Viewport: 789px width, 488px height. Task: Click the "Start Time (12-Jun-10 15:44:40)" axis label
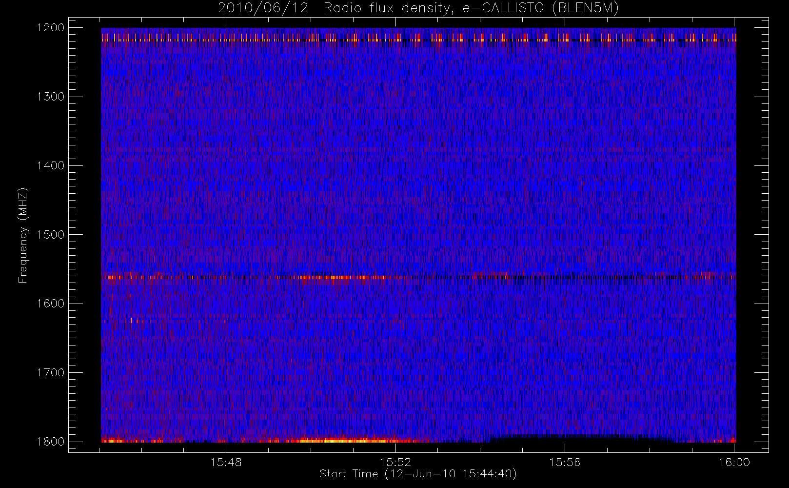click(418, 474)
